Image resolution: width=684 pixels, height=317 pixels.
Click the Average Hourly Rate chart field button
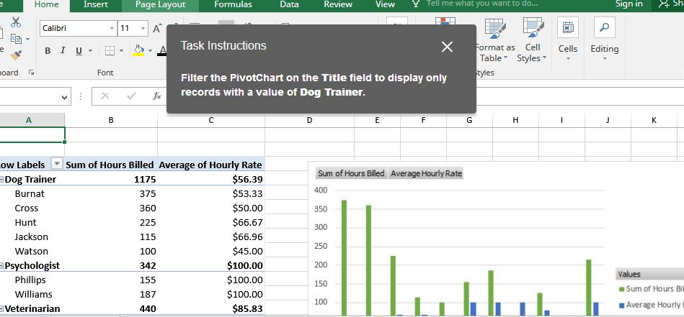point(426,173)
